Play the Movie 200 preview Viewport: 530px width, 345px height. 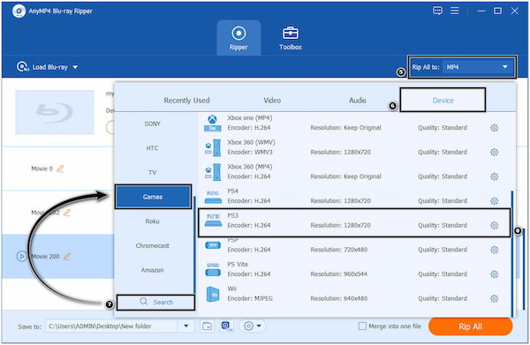point(21,256)
